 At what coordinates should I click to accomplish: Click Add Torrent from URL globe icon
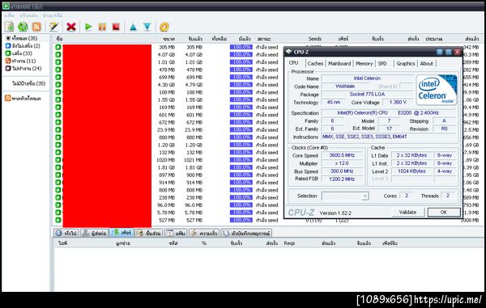tap(23, 27)
